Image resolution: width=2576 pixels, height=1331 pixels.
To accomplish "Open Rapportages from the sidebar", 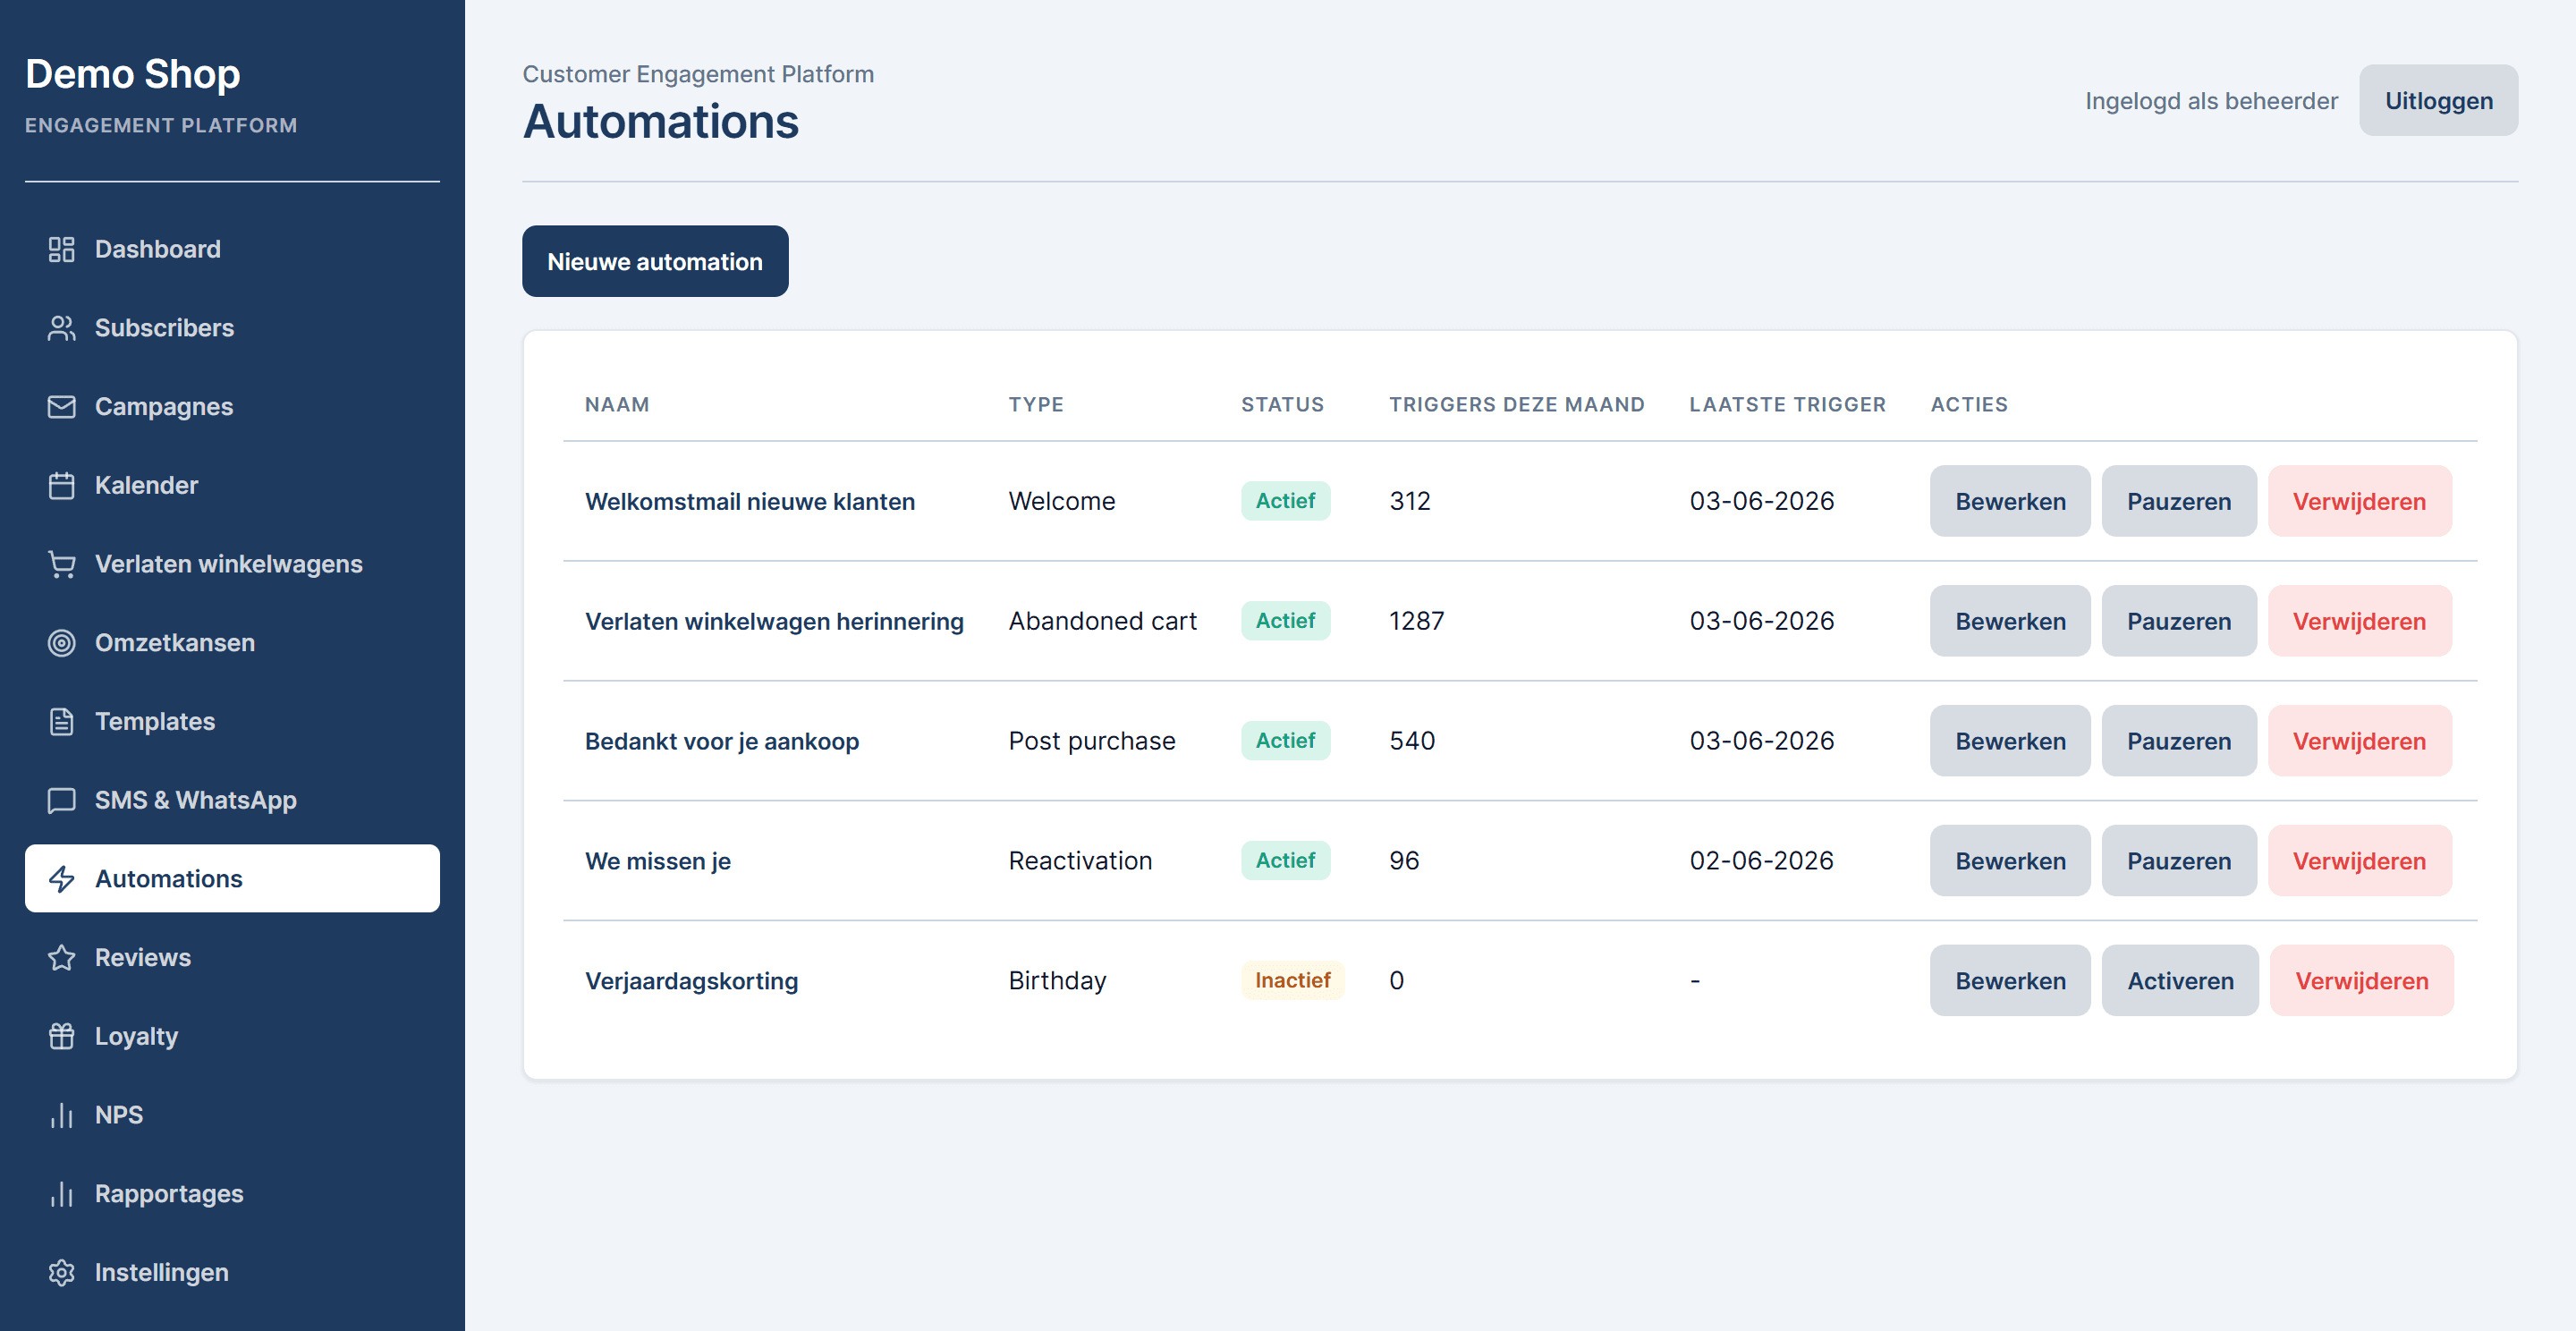I will click(x=232, y=1194).
